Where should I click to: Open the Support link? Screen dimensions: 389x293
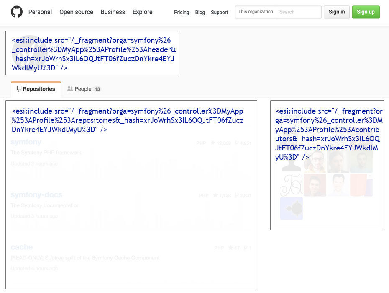219,12
